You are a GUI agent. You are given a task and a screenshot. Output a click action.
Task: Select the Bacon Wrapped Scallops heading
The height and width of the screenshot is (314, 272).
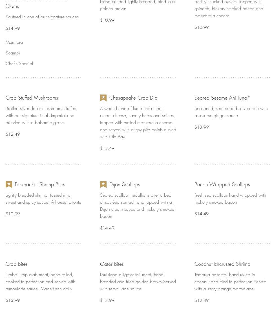coord(222,185)
